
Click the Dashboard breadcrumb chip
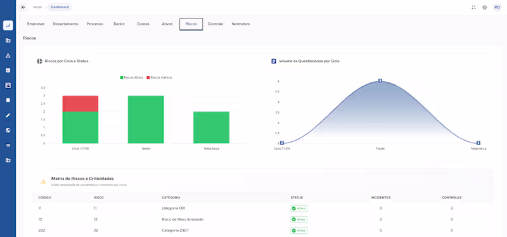click(60, 7)
